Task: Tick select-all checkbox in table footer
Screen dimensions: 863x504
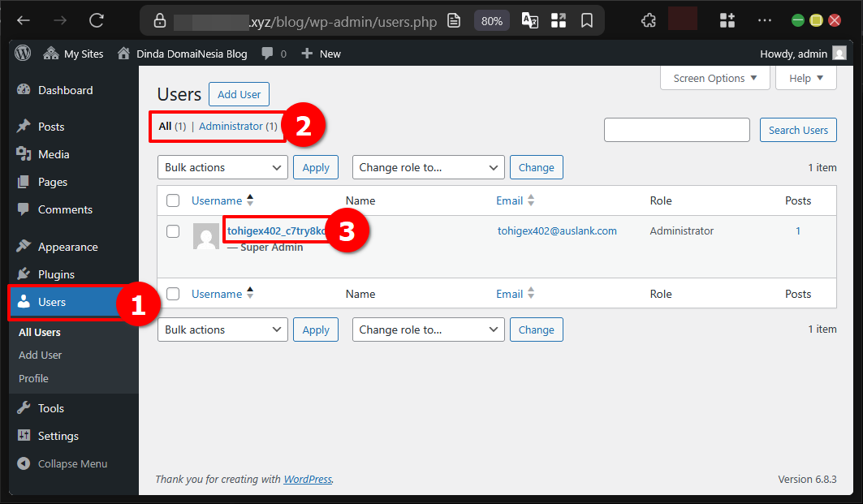Action: 173,294
